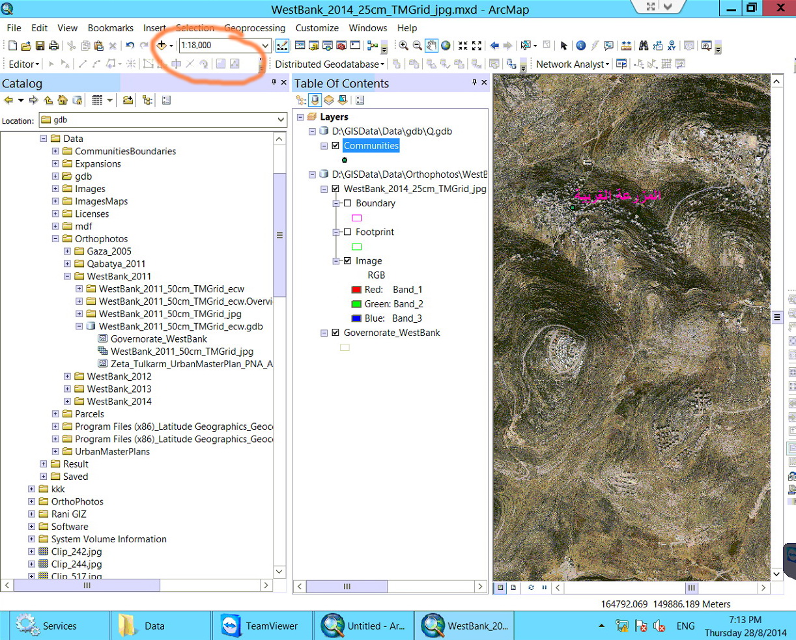
Task: Click the Network Analyst dropdown button
Action: tap(572, 64)
